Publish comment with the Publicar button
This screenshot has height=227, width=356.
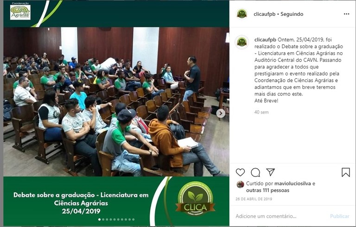click(x=340, y=216)
